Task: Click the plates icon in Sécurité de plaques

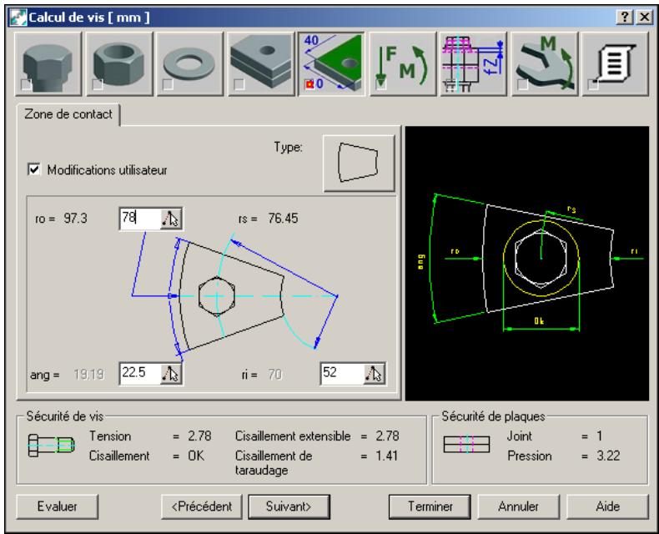Action: [466, 444]
